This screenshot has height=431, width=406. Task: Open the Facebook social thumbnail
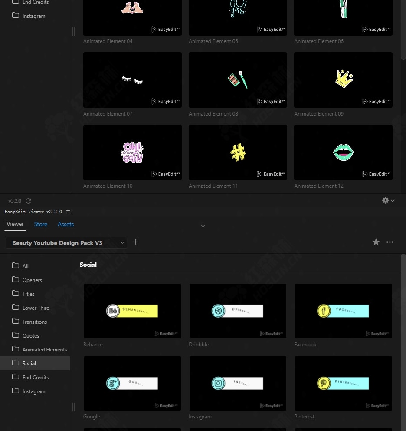(343, 311)
